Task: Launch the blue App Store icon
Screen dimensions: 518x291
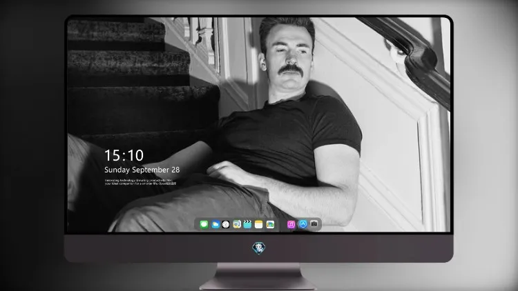Action: [303, 224]
